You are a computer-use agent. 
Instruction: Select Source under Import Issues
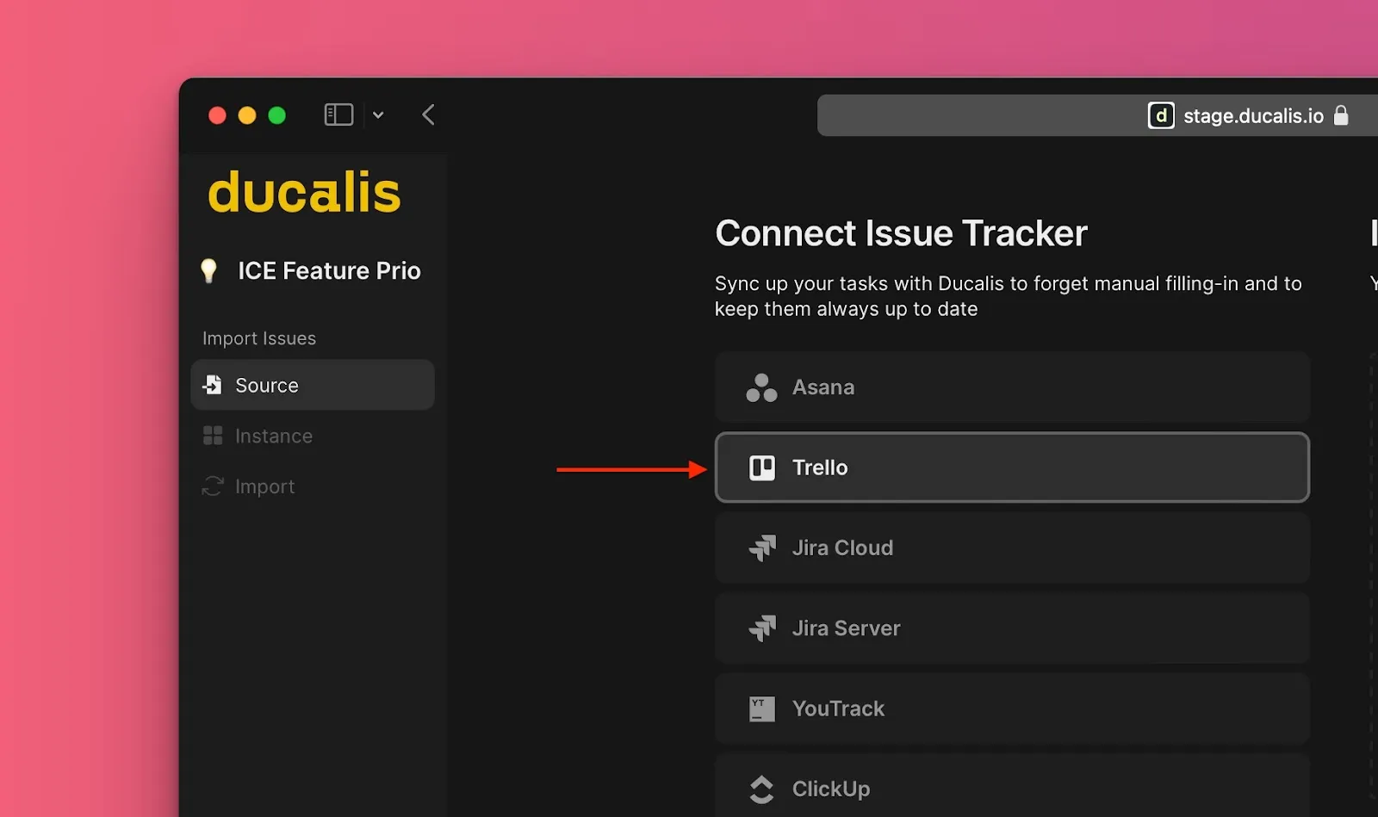click(266, 385)
